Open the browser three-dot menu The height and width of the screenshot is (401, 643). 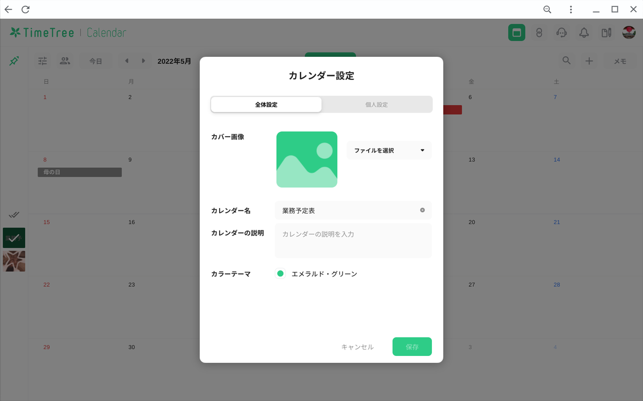point(571,9)
